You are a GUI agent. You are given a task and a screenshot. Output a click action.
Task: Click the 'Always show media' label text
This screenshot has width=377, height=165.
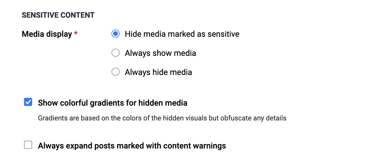pyautogui.click(x=160, y=53)
